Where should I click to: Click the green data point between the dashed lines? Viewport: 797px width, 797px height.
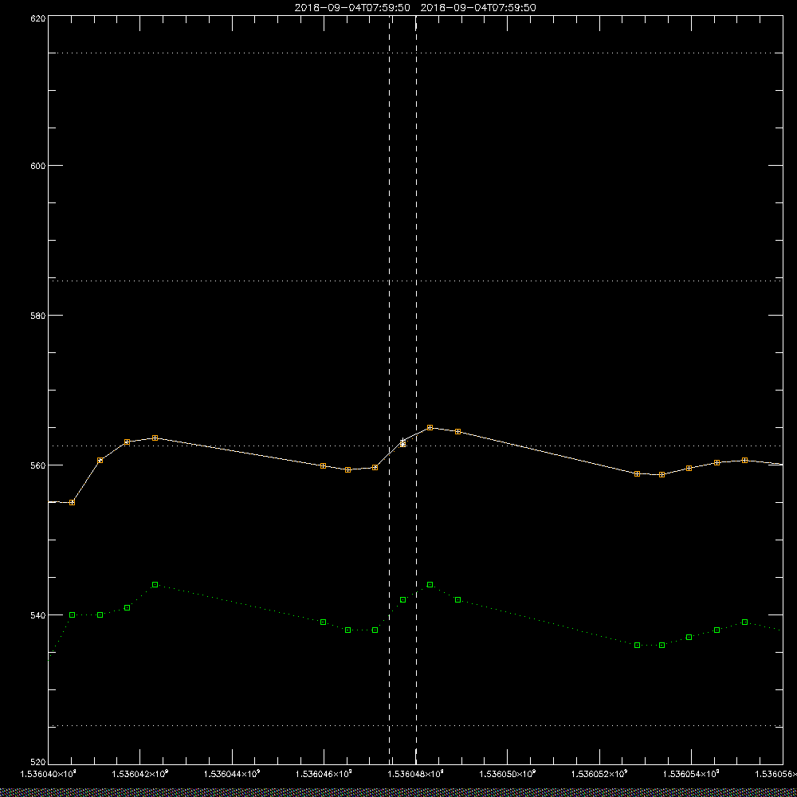(403, 600)
